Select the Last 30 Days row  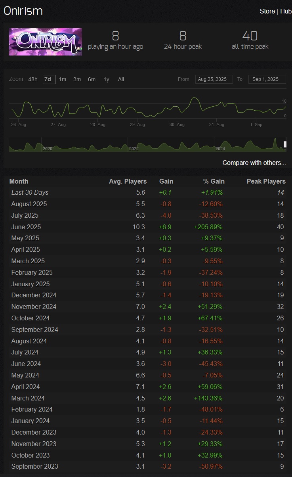[x=147, y=192]
